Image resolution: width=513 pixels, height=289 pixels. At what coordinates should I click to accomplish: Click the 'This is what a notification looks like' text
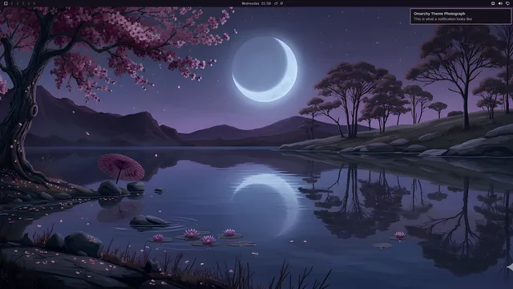[x=442, y=19]
